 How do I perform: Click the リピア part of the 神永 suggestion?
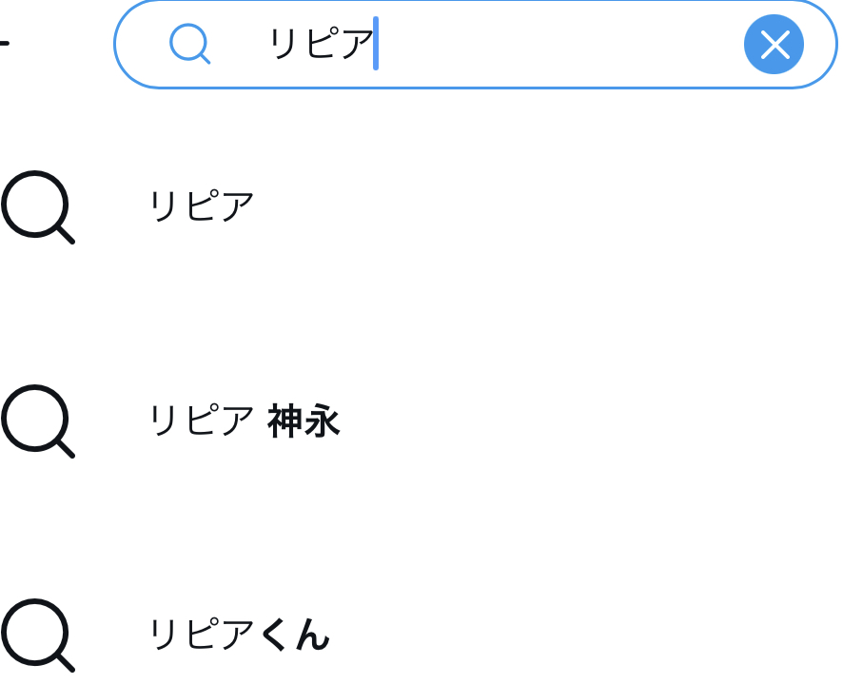click(x=202, y=421)
